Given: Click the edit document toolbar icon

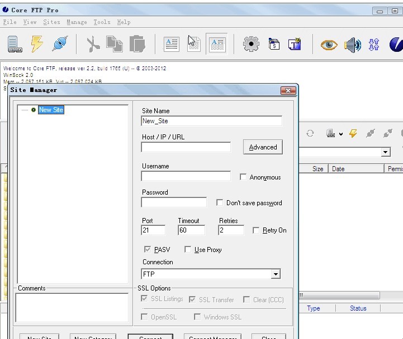Looking at the screenshot, I should (193, 43).
